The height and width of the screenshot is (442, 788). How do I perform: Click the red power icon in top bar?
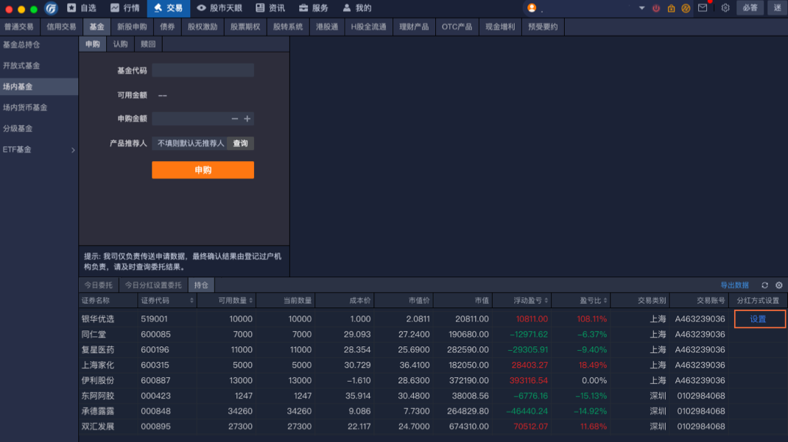(656, 8)
